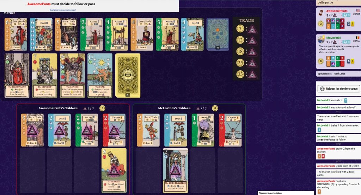The image size is (361, 195).
Task: Click the Strength card in AwesomePants's tableau
Action: [x=114, y=170]
